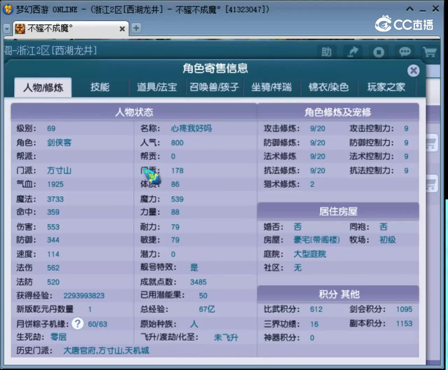The width and height of the screenshot is (448, 370).
Task: Click the 人气 value 800
Action: pos(177,143)
